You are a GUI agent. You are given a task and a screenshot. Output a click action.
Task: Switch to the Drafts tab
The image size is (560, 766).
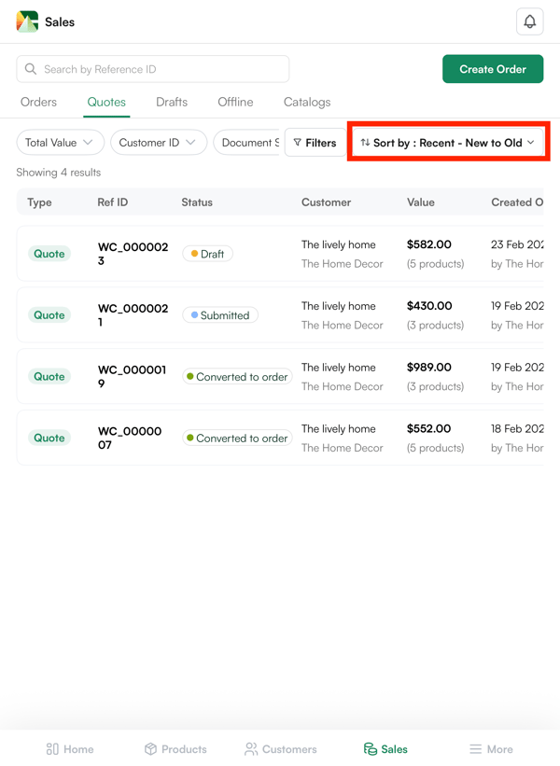(x=172, y=102)
